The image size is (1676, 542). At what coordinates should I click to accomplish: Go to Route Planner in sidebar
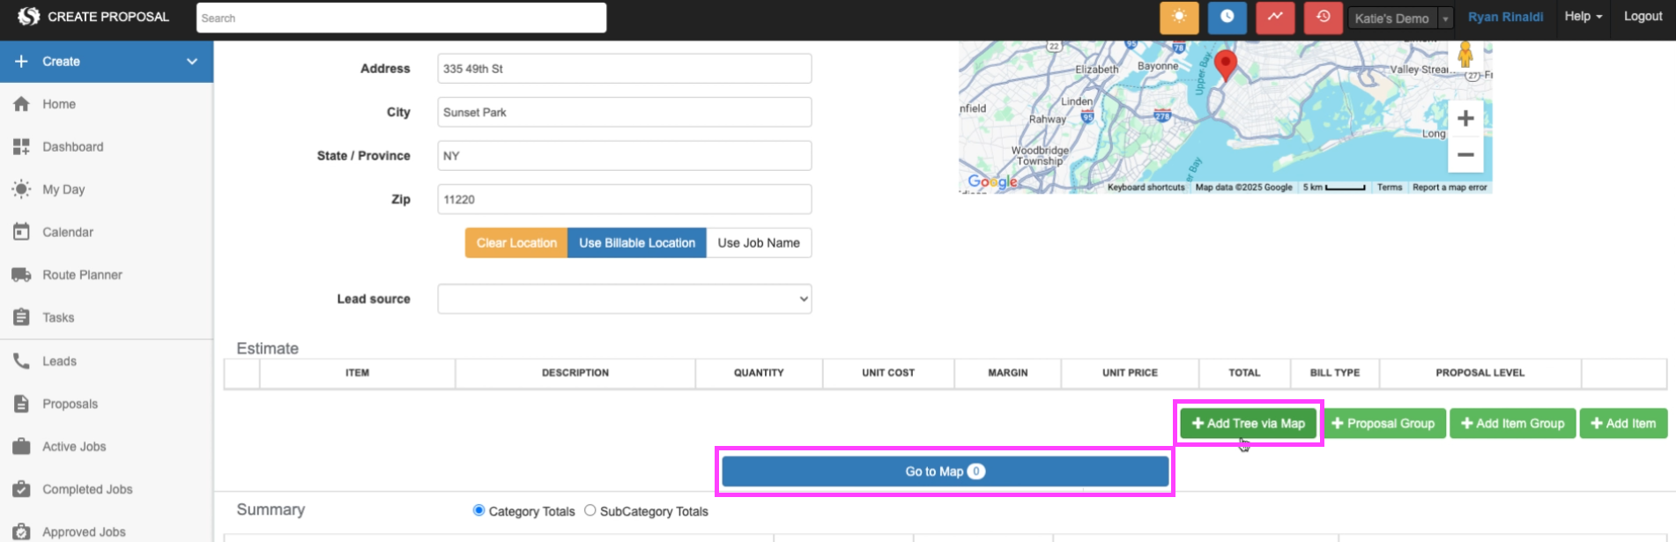pos(82,275)
